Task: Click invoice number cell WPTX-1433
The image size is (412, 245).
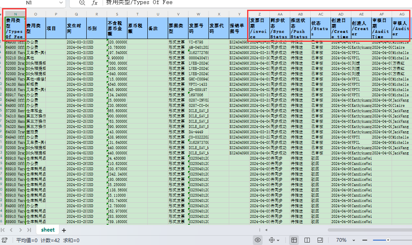Action: pos(198,85)
